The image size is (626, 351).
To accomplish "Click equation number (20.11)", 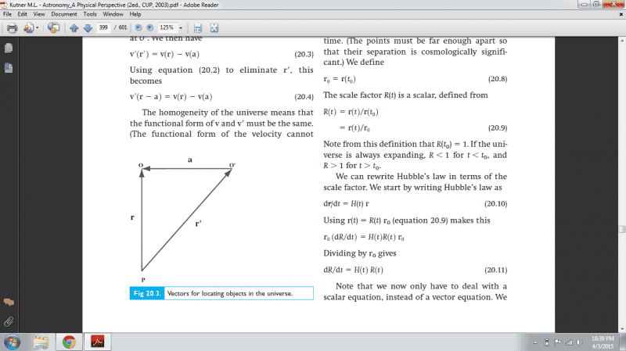I will (x=496, y=270).
